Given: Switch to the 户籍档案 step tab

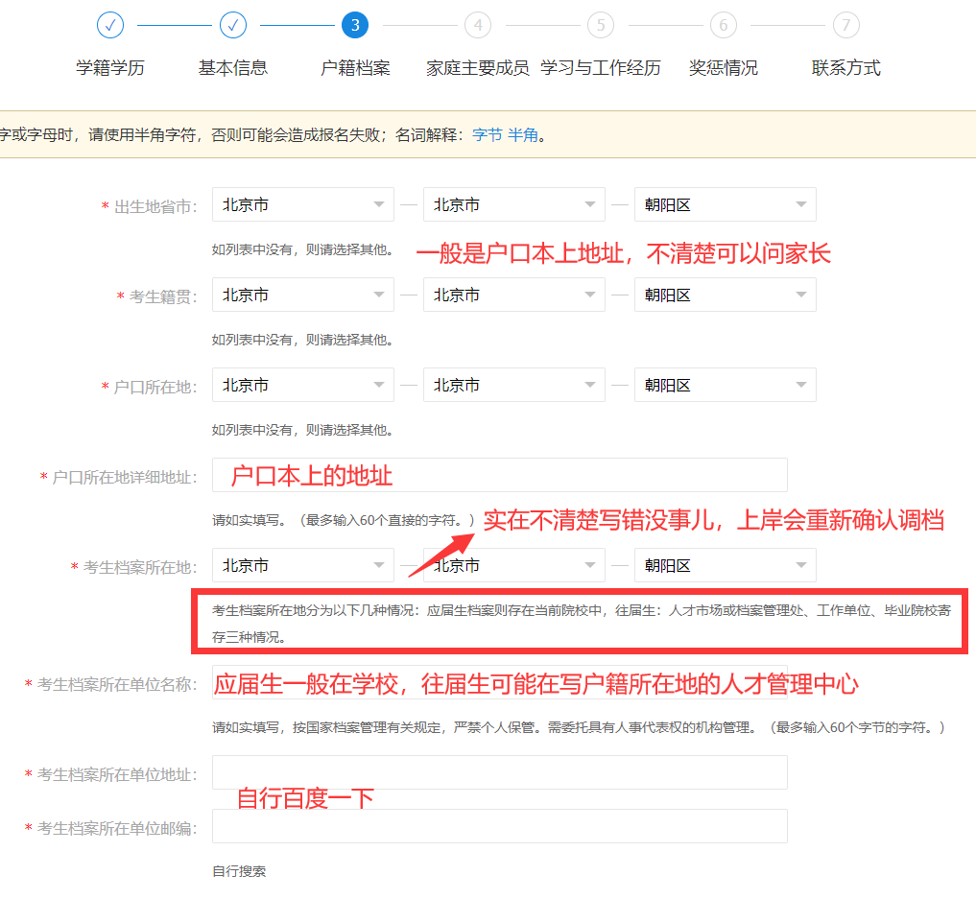Looking at the screenshot, I should [x=355, y=67].
